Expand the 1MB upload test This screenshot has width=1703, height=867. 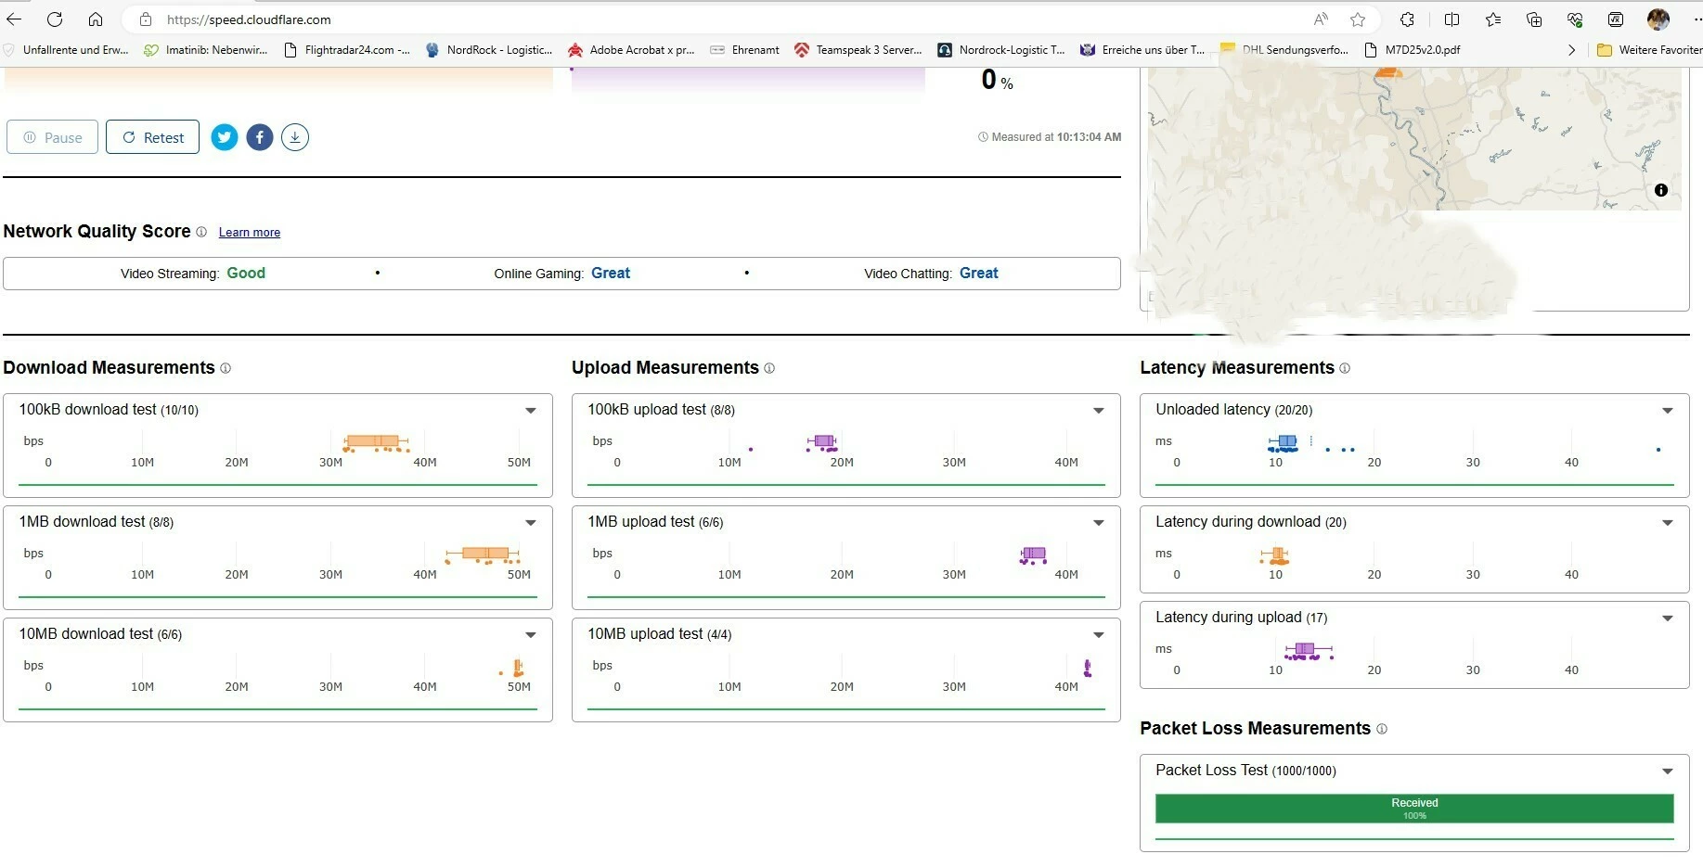click(1099, 522)
